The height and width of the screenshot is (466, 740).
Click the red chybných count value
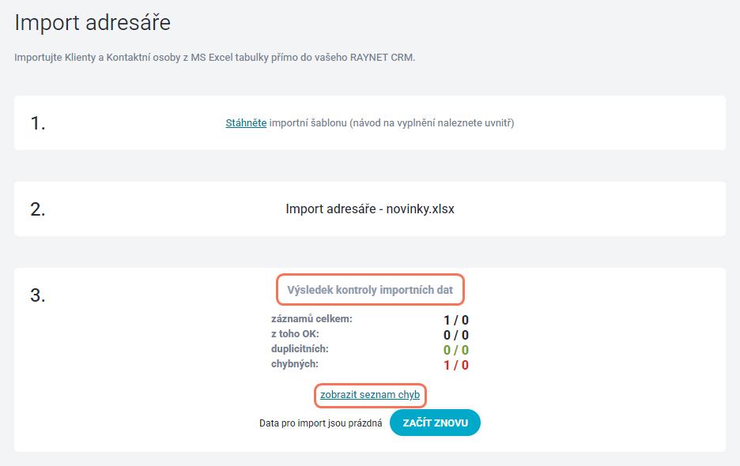(x=456, y=365)
